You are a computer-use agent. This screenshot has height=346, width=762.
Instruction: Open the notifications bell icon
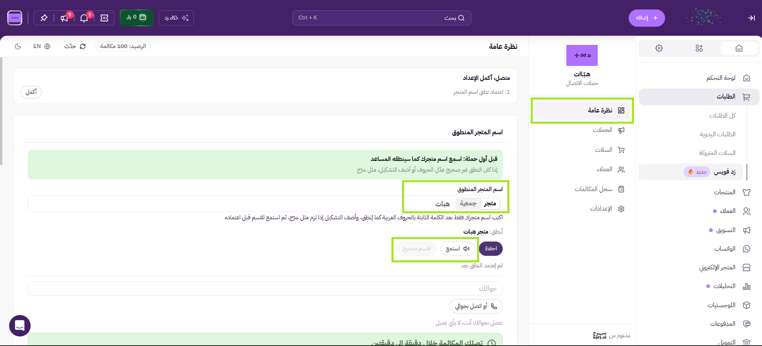(x=84, y=18)
